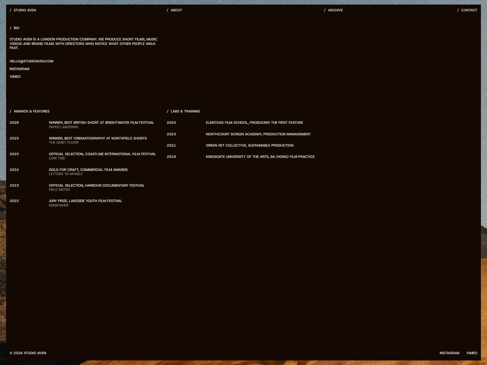Select the Bio section heading
487x365 pixels.
[14, 28]
